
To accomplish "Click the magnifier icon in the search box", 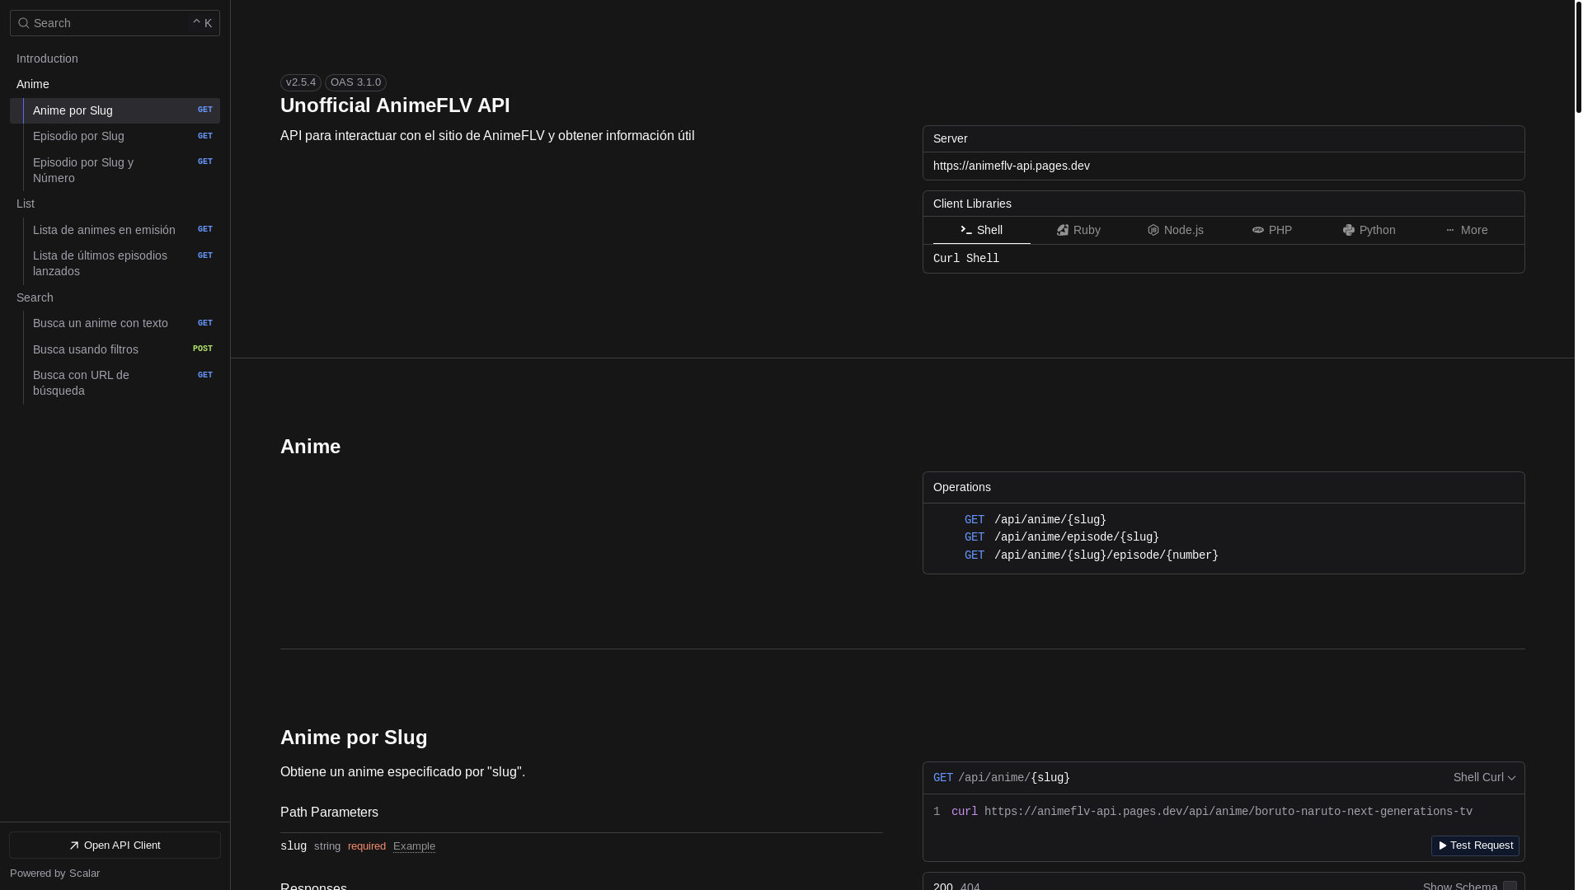I will click(23, 23).
